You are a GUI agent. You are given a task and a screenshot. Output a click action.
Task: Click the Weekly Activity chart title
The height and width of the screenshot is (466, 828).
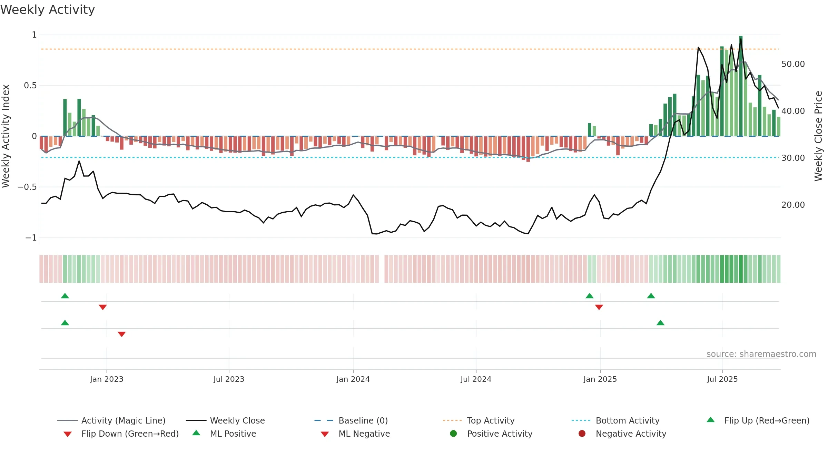[48, 10]
